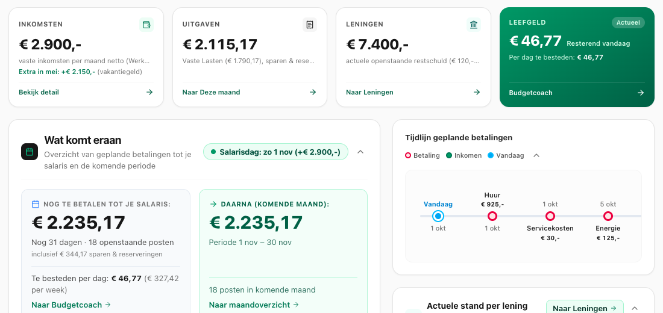Viewport: 663px width, 313px height.
Task: Click the Salarisdag zo 1 nov badge
Action: coord(275,152)
